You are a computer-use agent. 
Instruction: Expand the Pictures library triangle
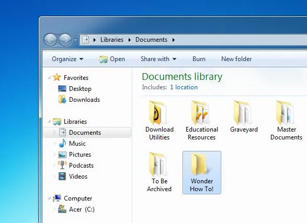pos(54,155)
